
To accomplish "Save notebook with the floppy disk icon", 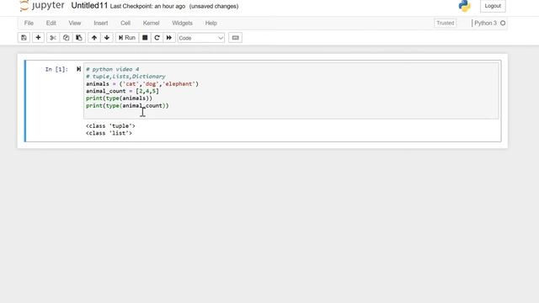I will (24, 38).
